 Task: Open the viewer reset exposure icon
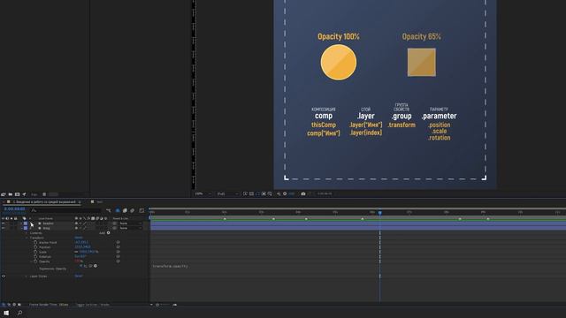pyautogui.click(x=285, y=193)
